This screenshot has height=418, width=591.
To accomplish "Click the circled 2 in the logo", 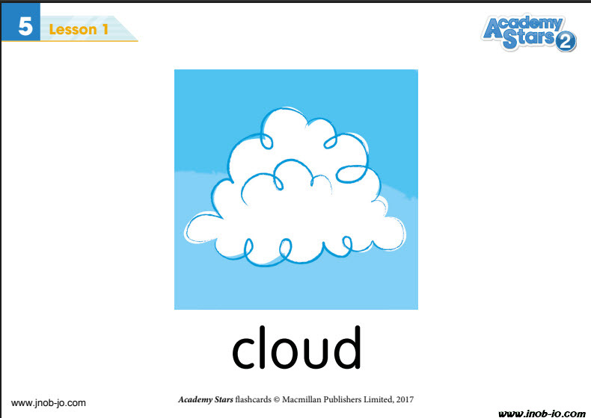I will (x=566, y=43).
